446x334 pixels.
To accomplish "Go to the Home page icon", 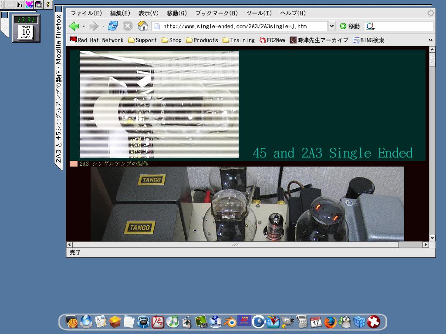I will coord(142,26).
